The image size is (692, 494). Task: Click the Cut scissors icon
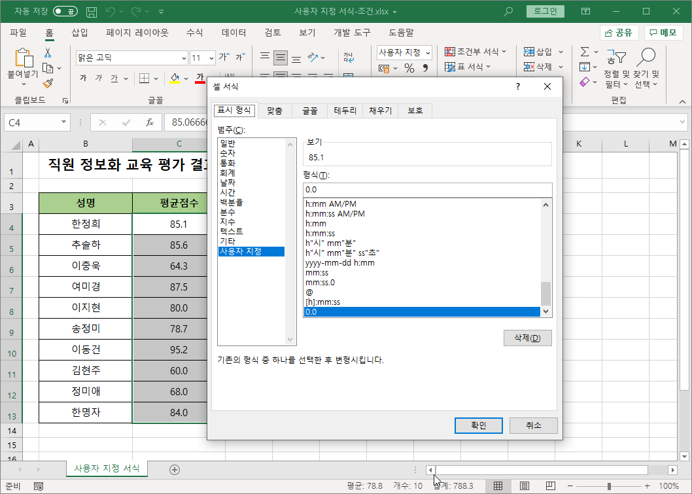(48, 53)
